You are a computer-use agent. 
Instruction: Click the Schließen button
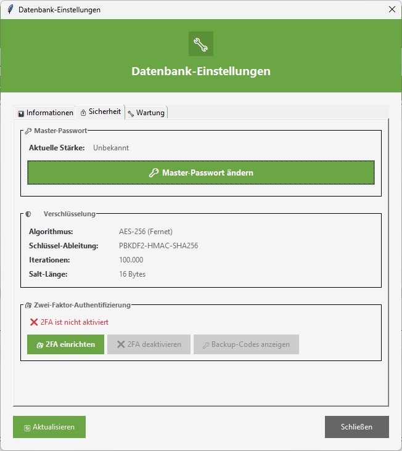[x=357, y=427]
